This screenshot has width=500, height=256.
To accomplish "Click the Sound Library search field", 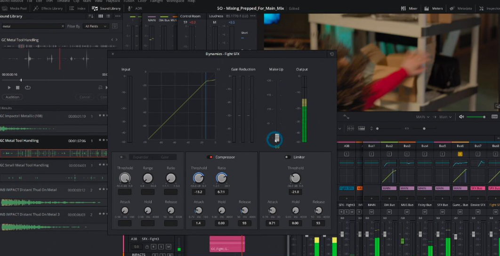I will (x=33, y=26).
